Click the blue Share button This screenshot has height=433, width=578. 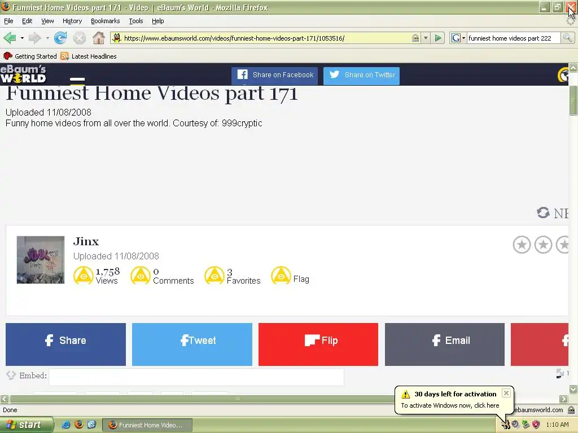pos(65,344)
